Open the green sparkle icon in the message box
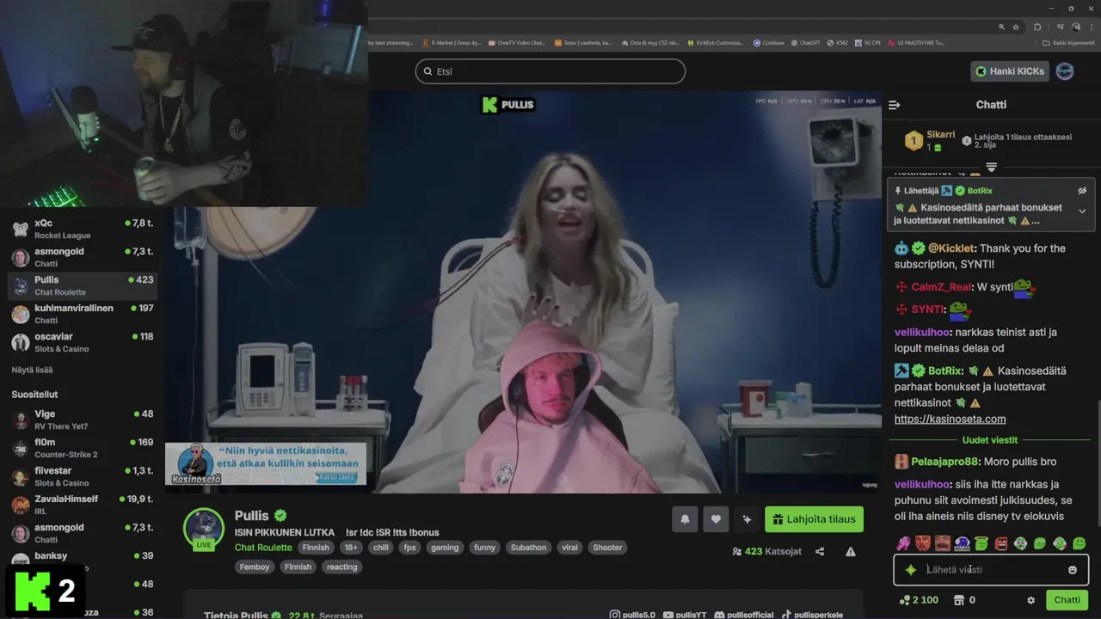 click(x=910, y=570)
